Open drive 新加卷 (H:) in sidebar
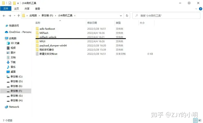The image size is (203, 123). point(14,100)
